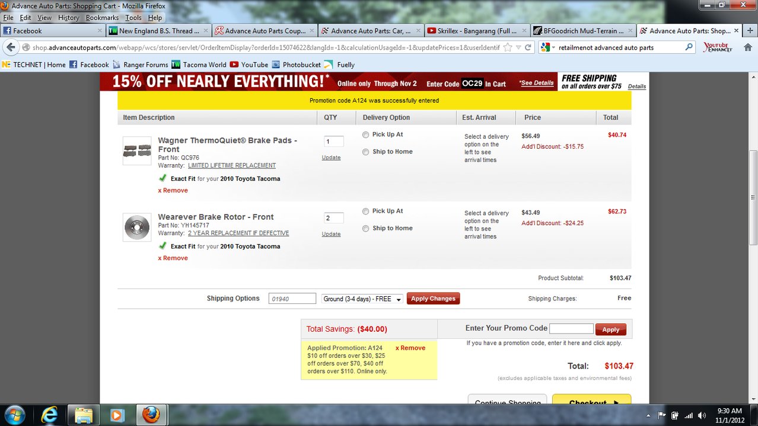Click the quantity field for Wagner brake pads
This screenshot has width=758, height=426.
coord(334,141)
